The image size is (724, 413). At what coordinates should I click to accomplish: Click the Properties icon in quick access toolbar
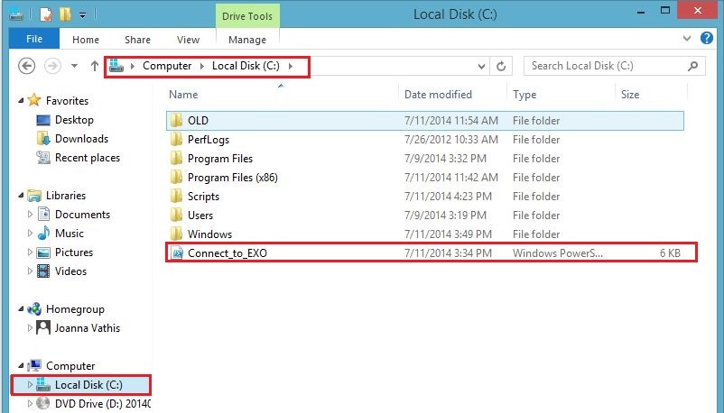click(44, 14)
